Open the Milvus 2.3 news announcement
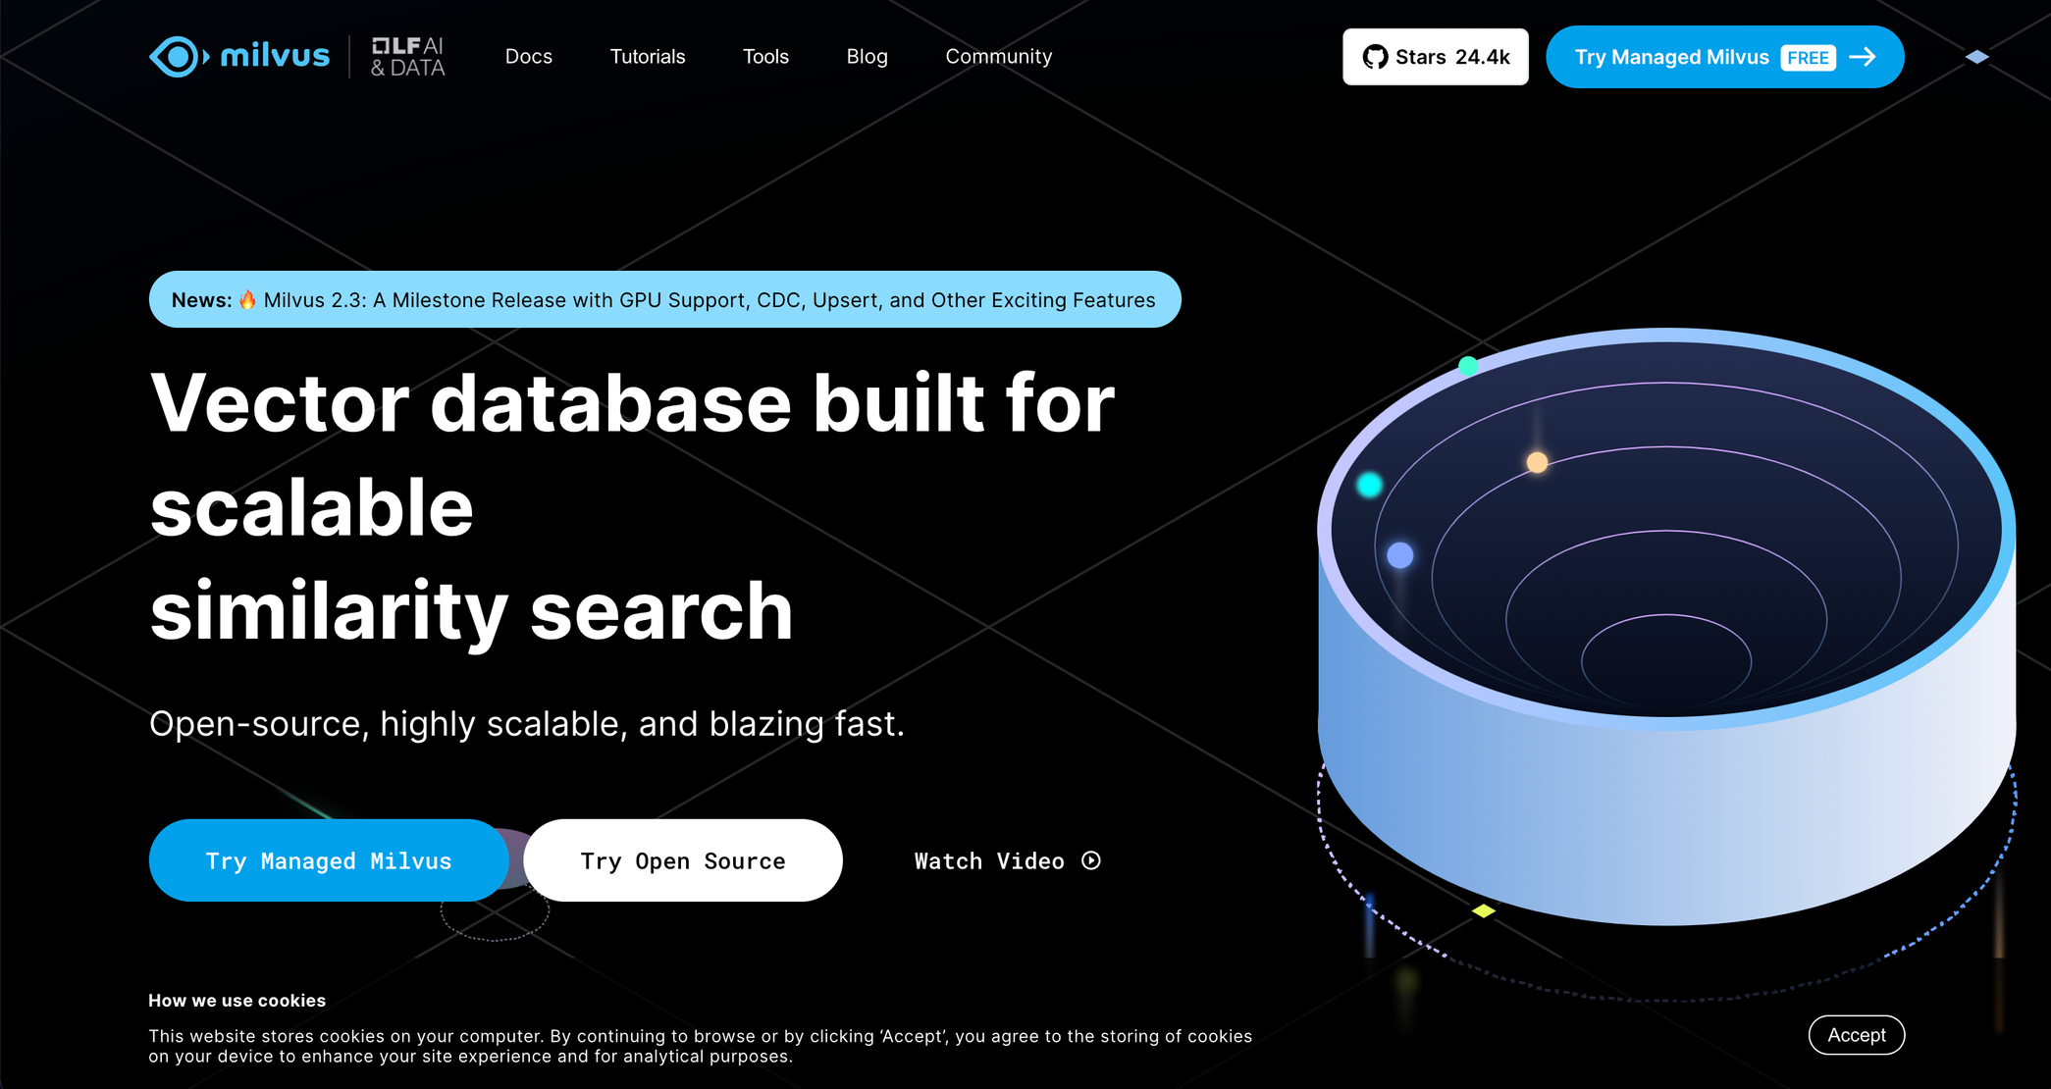The height and width of the screenshot is (1089, 2051). 709,300
